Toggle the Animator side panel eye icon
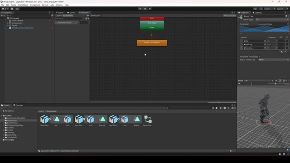The width and height of the screenshot is (290, 163). coord(88,15)
